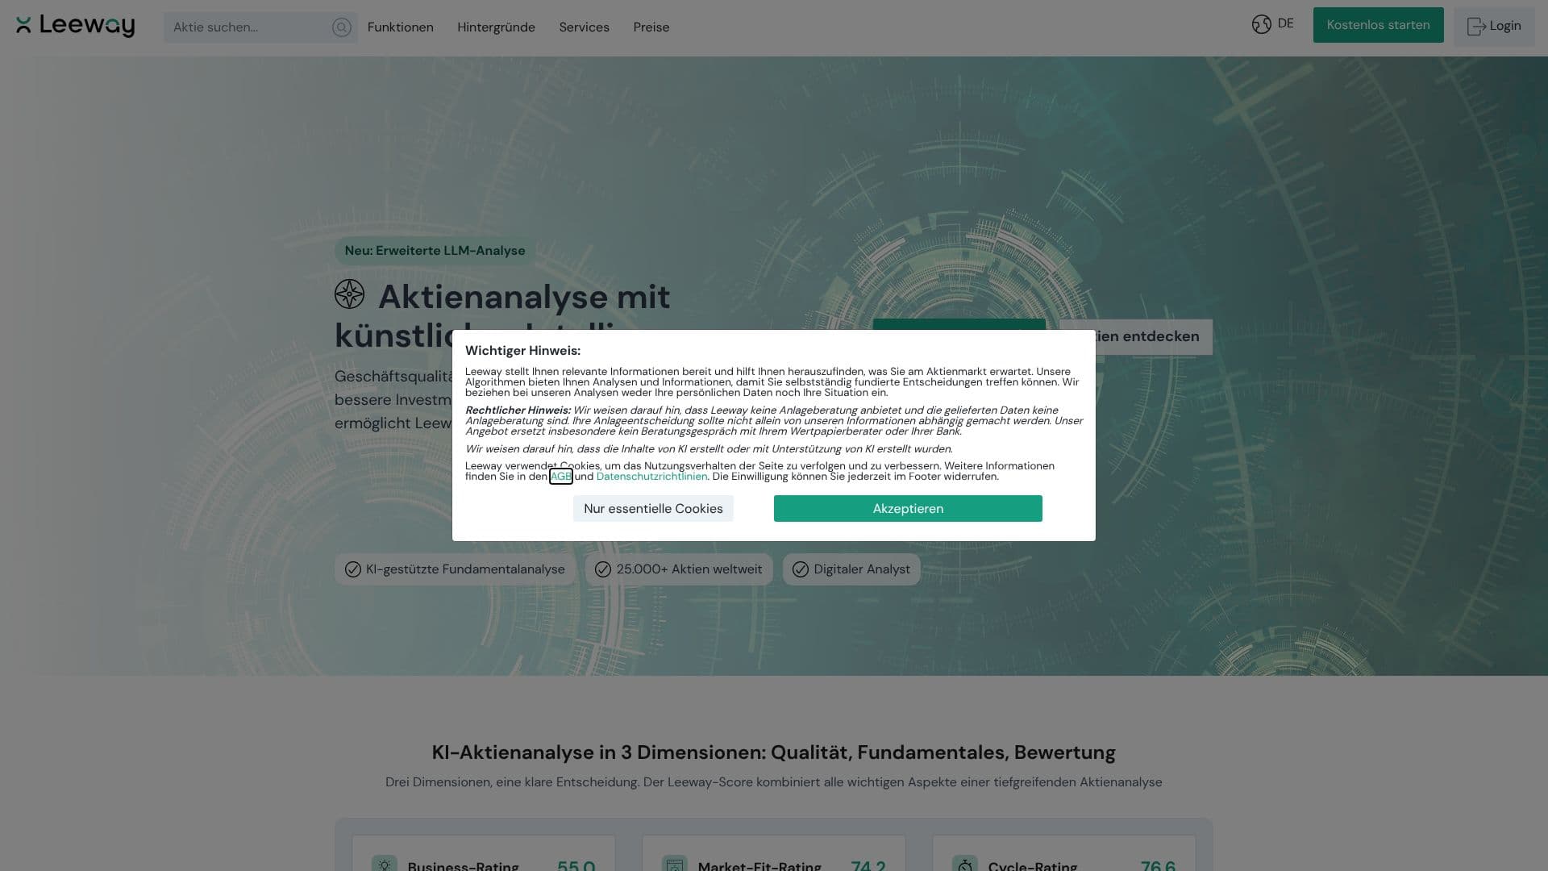Image resolution: width=1548 pixels, height=871 pixels.
Task: Click the 'Rechtlicher Hinweis:' bold text
Action: pyautogui.click(x=518, y=410)
